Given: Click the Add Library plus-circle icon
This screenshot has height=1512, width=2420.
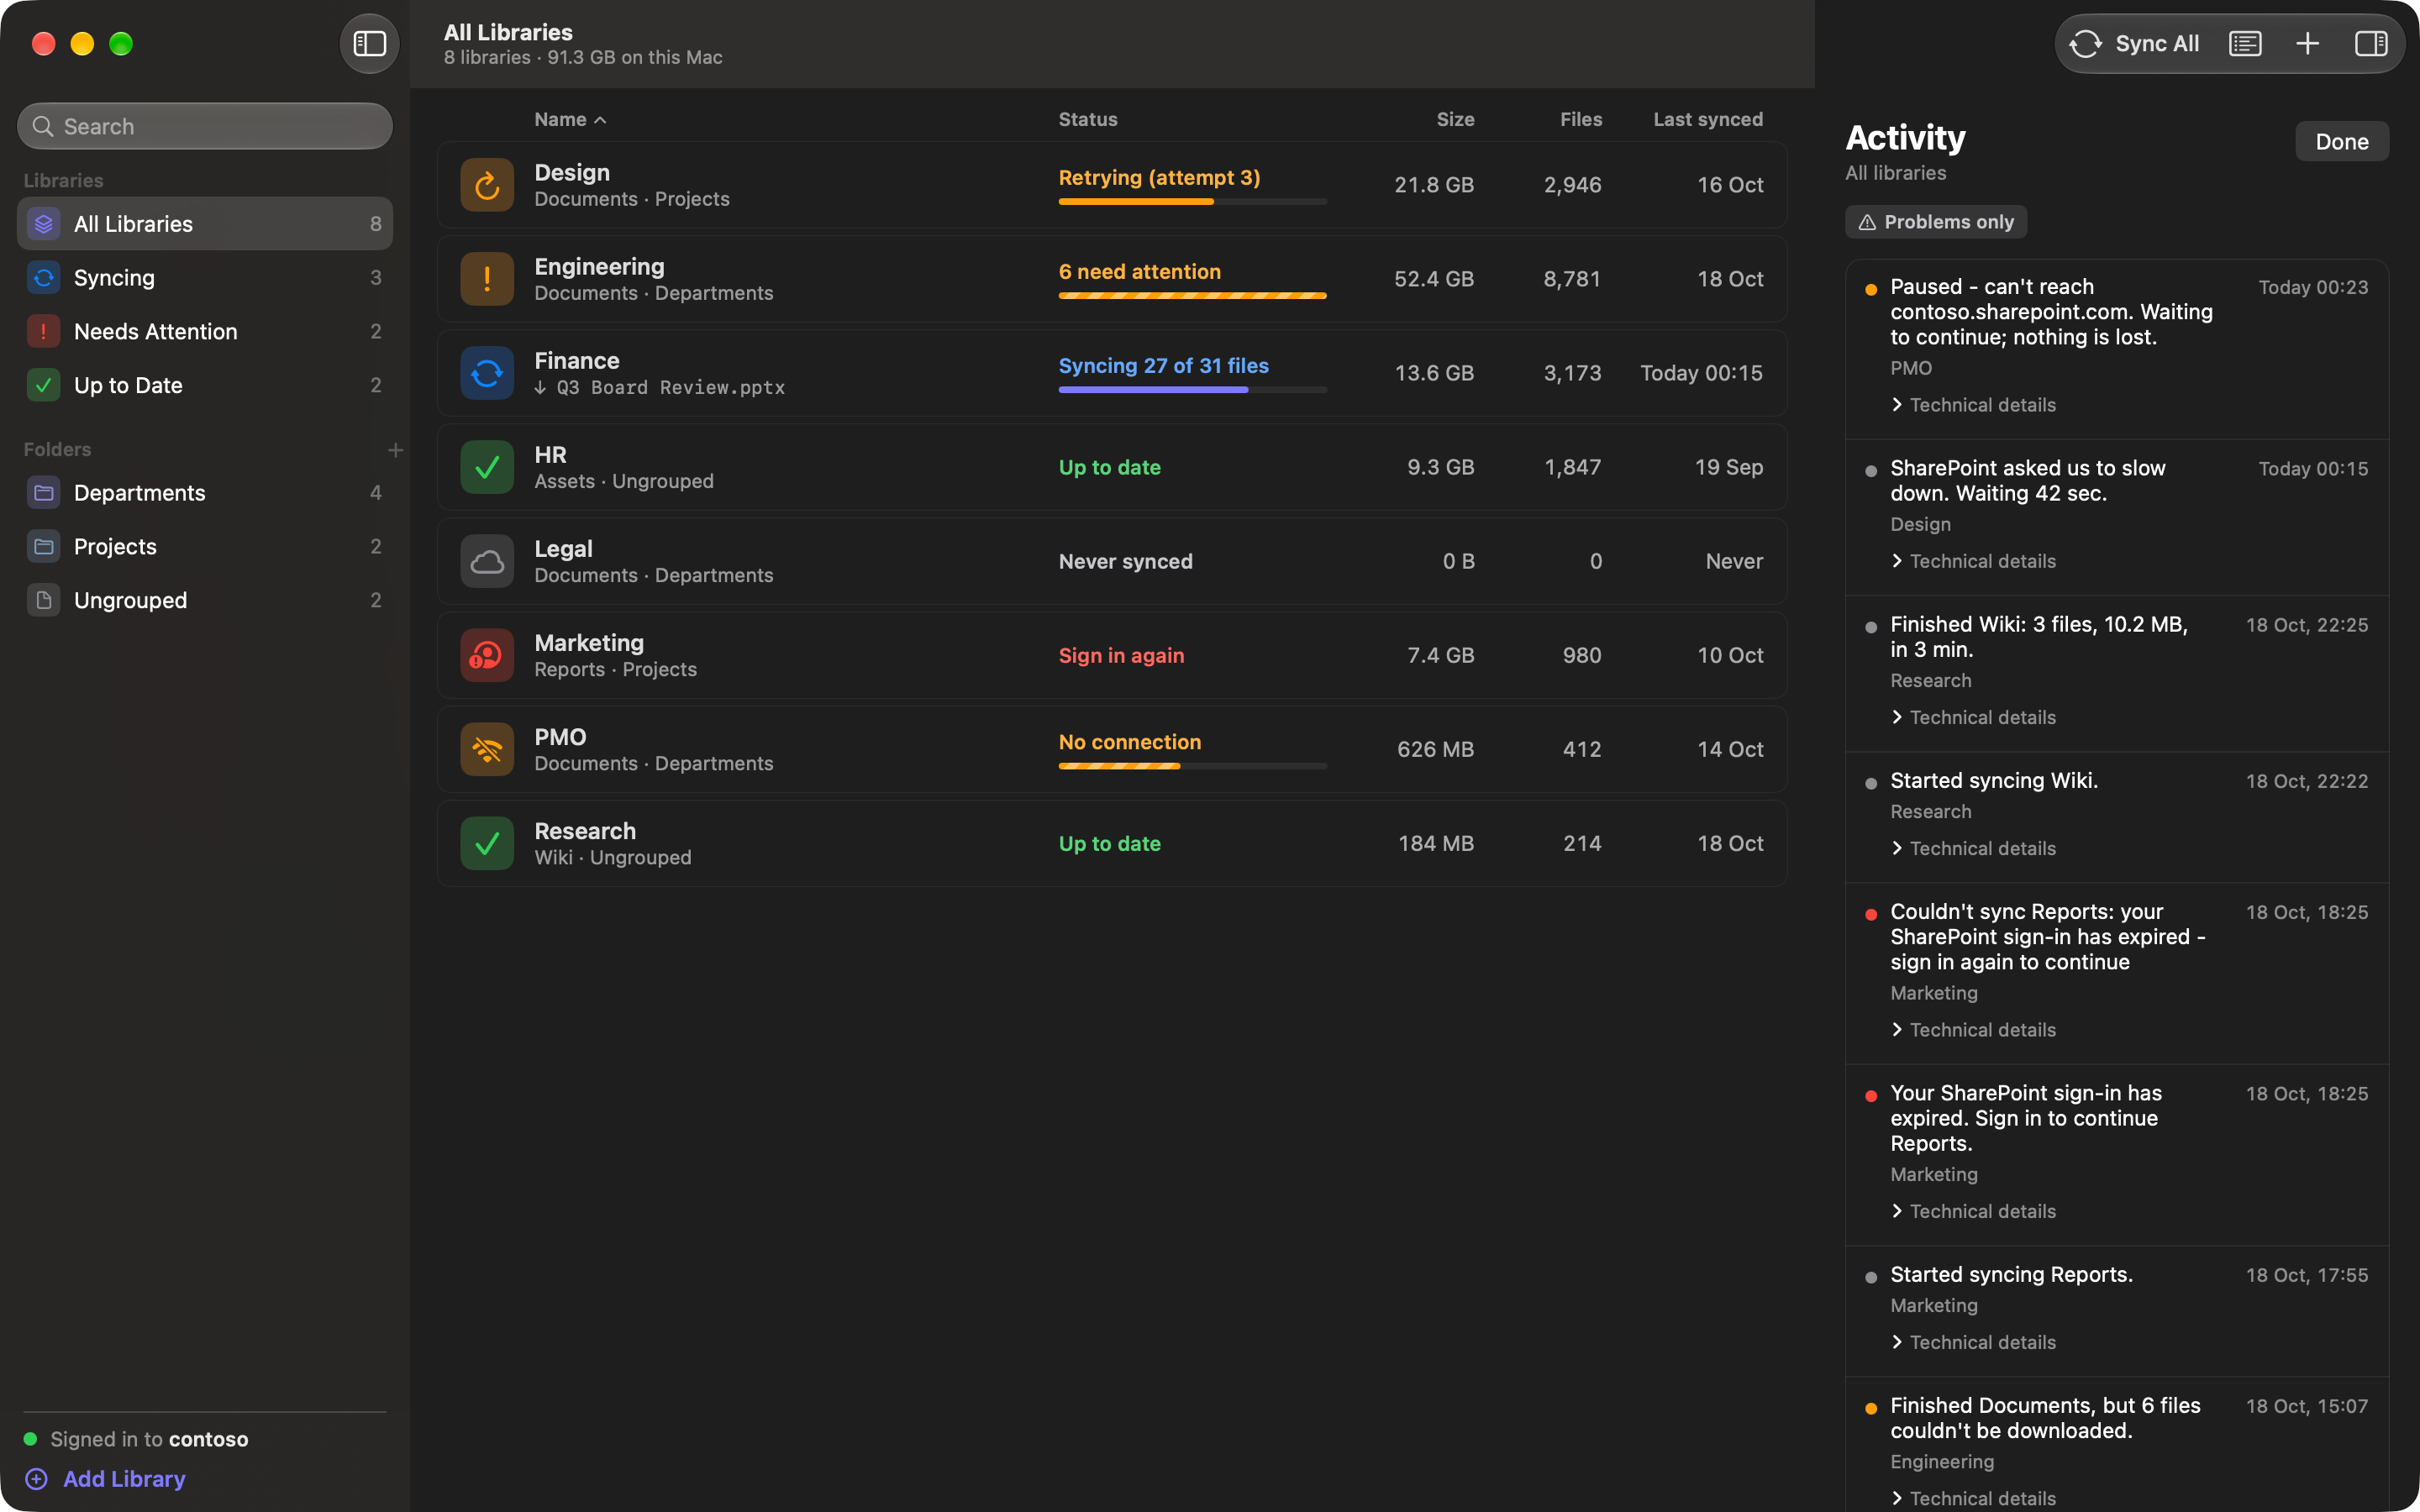Looking at the screenshot, I should click(36, 1479).
